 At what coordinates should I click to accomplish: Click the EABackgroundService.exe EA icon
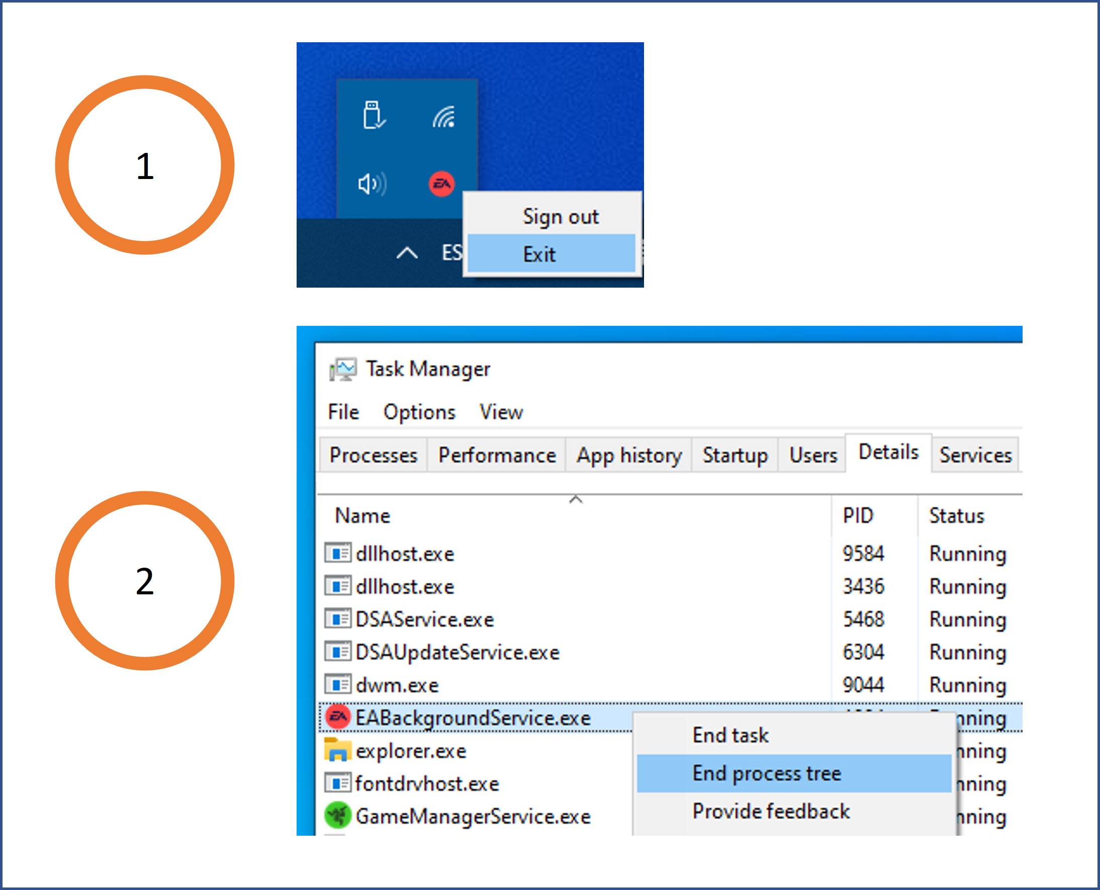pos(338,717)
